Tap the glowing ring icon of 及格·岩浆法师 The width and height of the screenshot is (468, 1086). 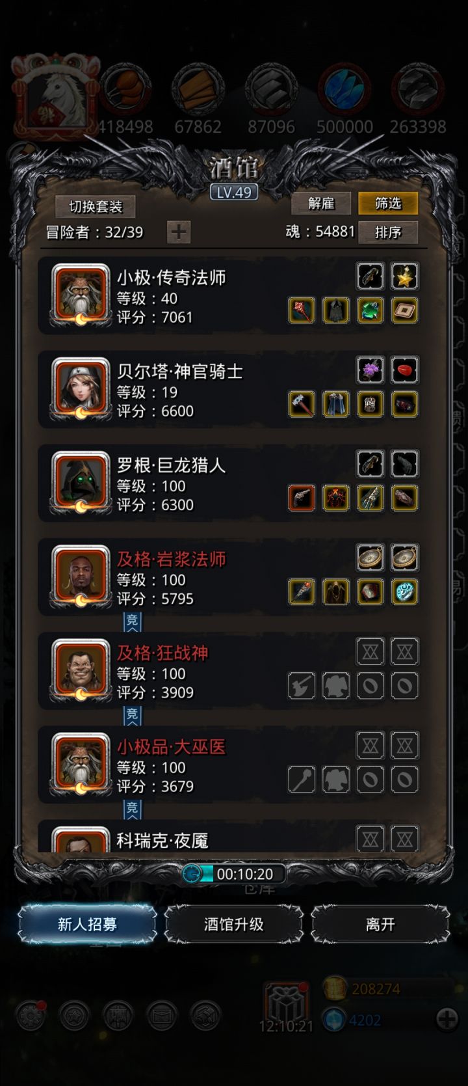(404, 591)
